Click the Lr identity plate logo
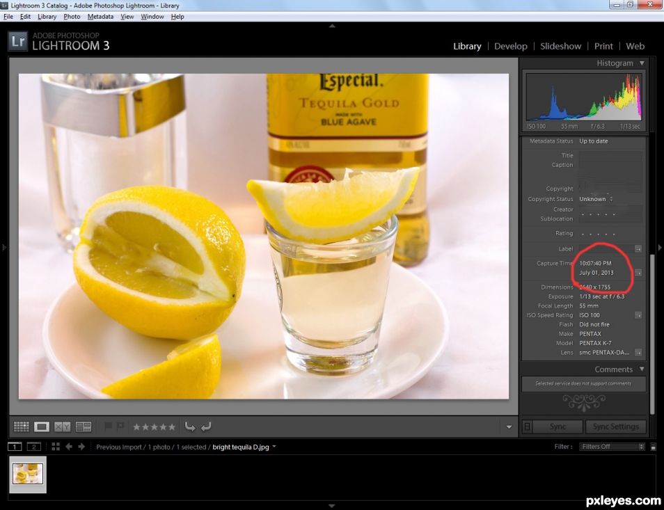Screen dimensions: 664x510 pos(18,41)
